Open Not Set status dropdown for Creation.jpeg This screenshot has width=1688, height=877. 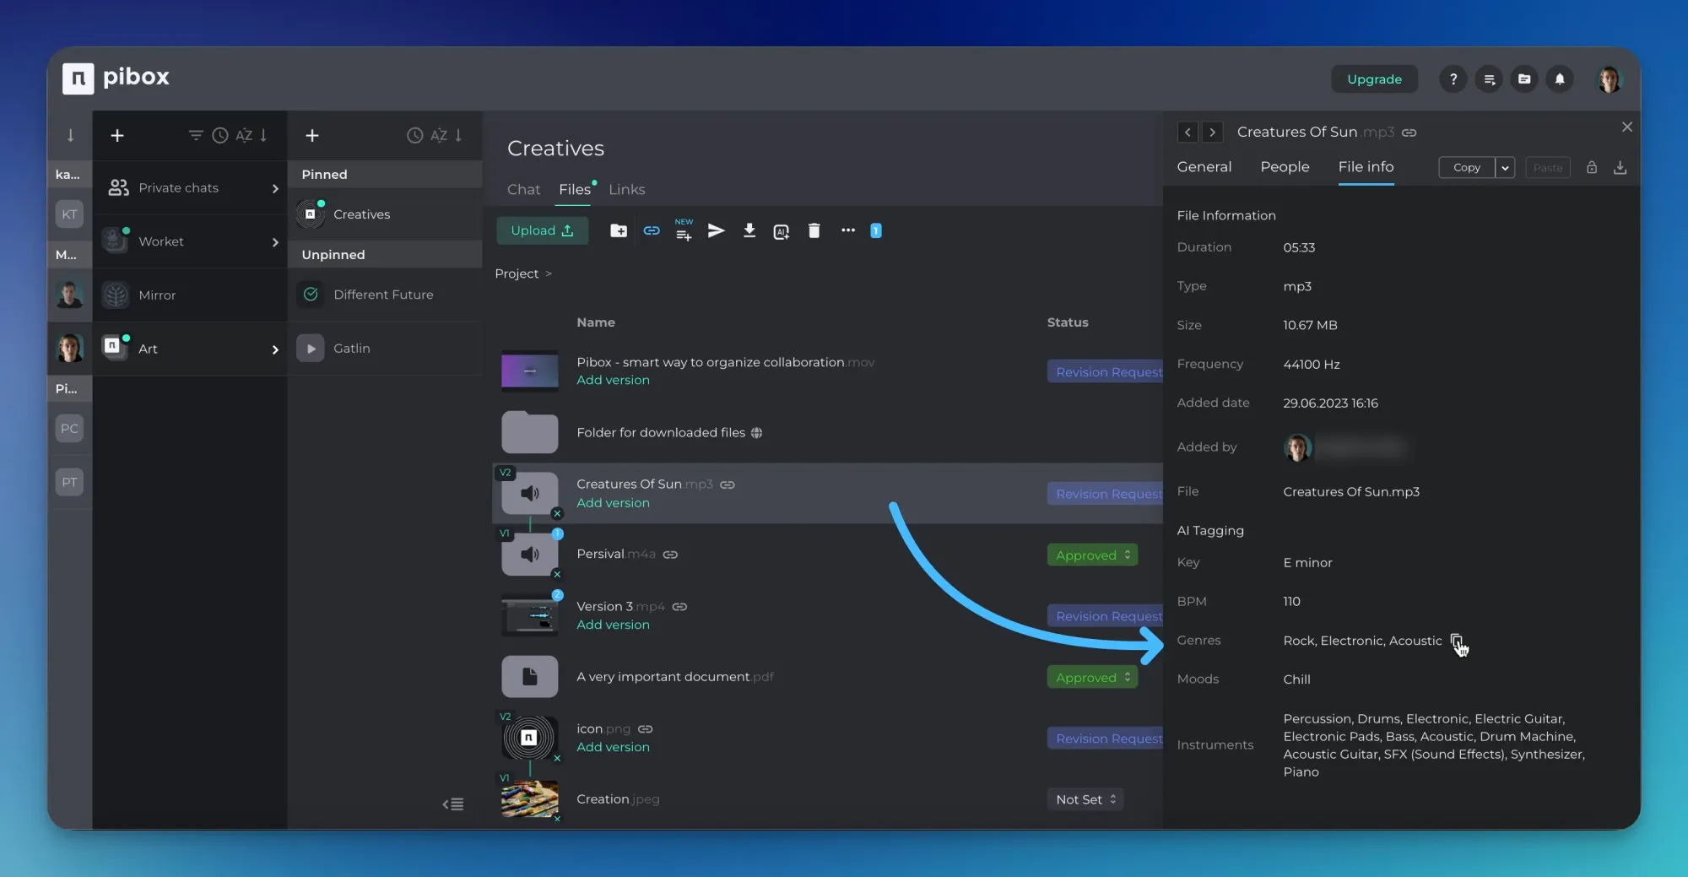(x=1085, y=799)
